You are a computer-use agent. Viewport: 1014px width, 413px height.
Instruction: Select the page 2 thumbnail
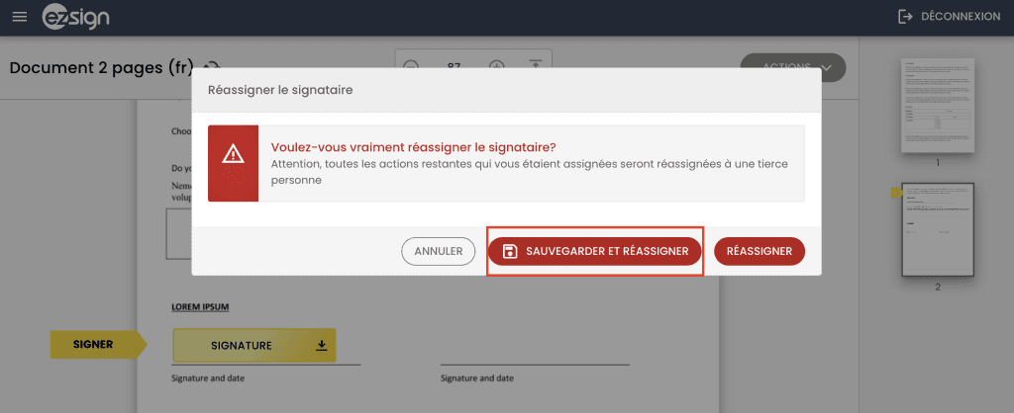click(x=937, y=228)
